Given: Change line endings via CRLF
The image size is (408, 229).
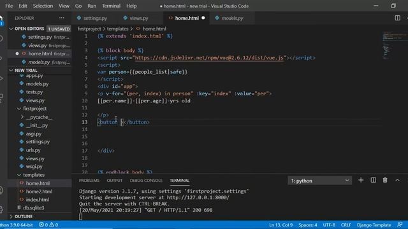Looking at the screenshot, I should [346, 225].
